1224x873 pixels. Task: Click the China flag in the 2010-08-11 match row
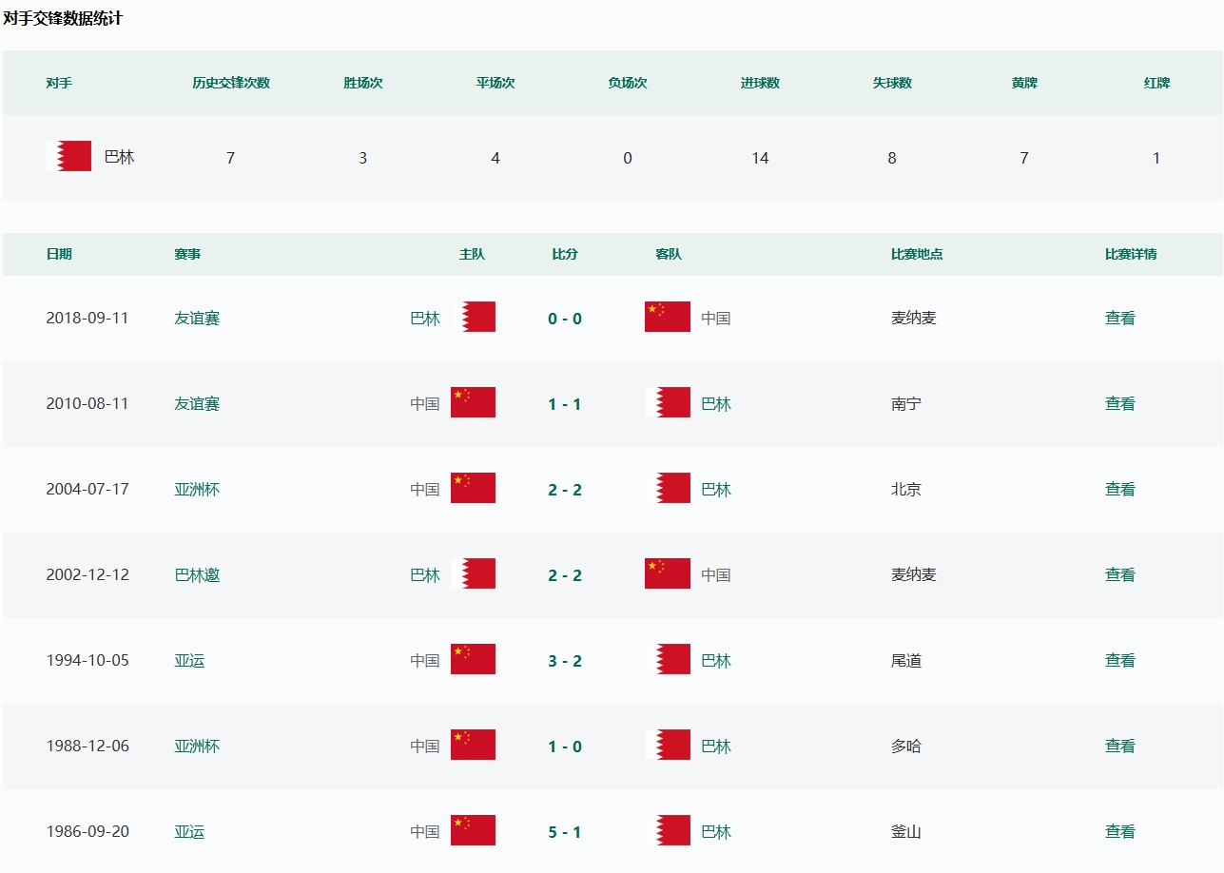tap(473, 402)
